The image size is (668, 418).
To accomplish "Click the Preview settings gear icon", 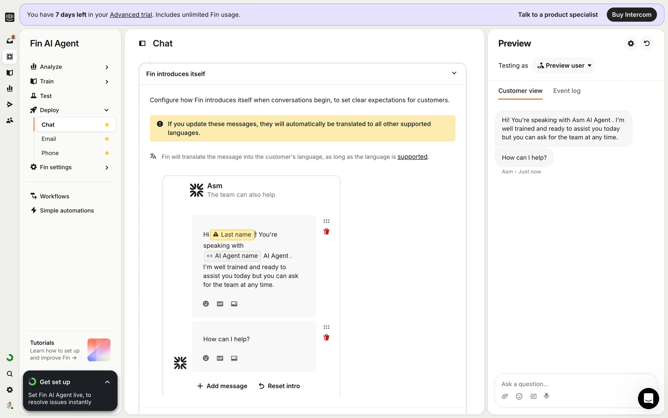I will point(631,43).
